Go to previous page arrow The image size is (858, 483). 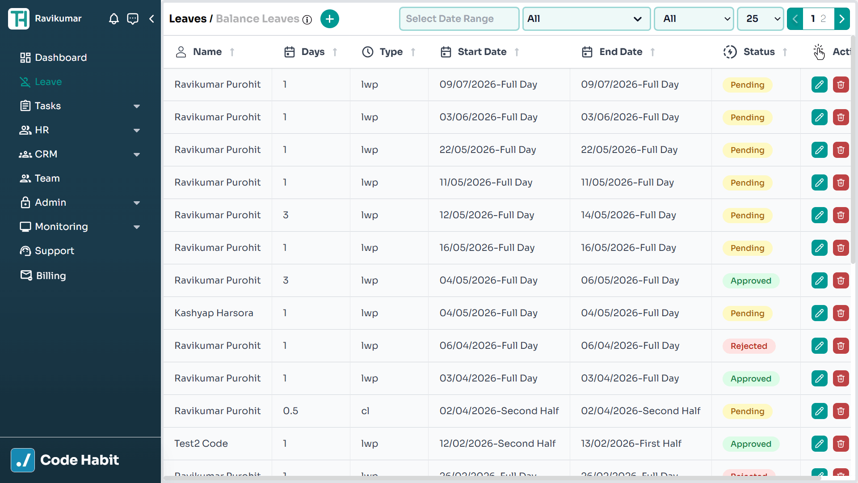point(795,19)
